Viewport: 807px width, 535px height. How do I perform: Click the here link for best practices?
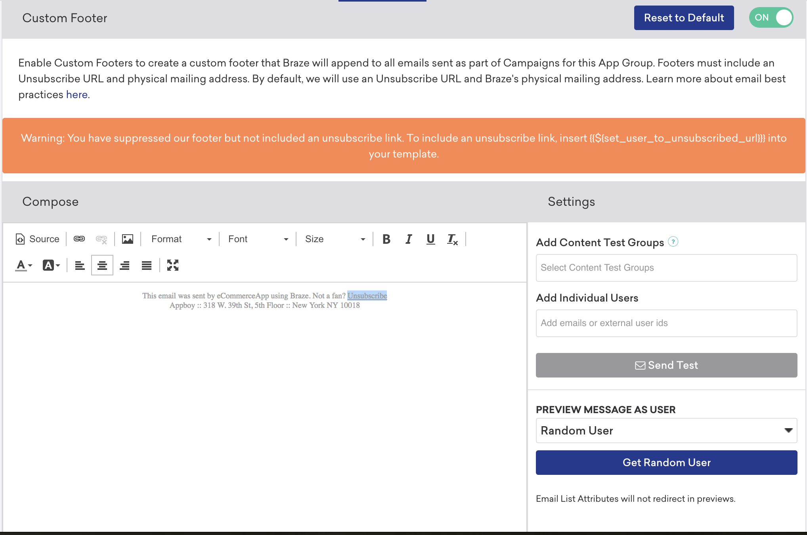pyautogui.click(x=76, y=94)
